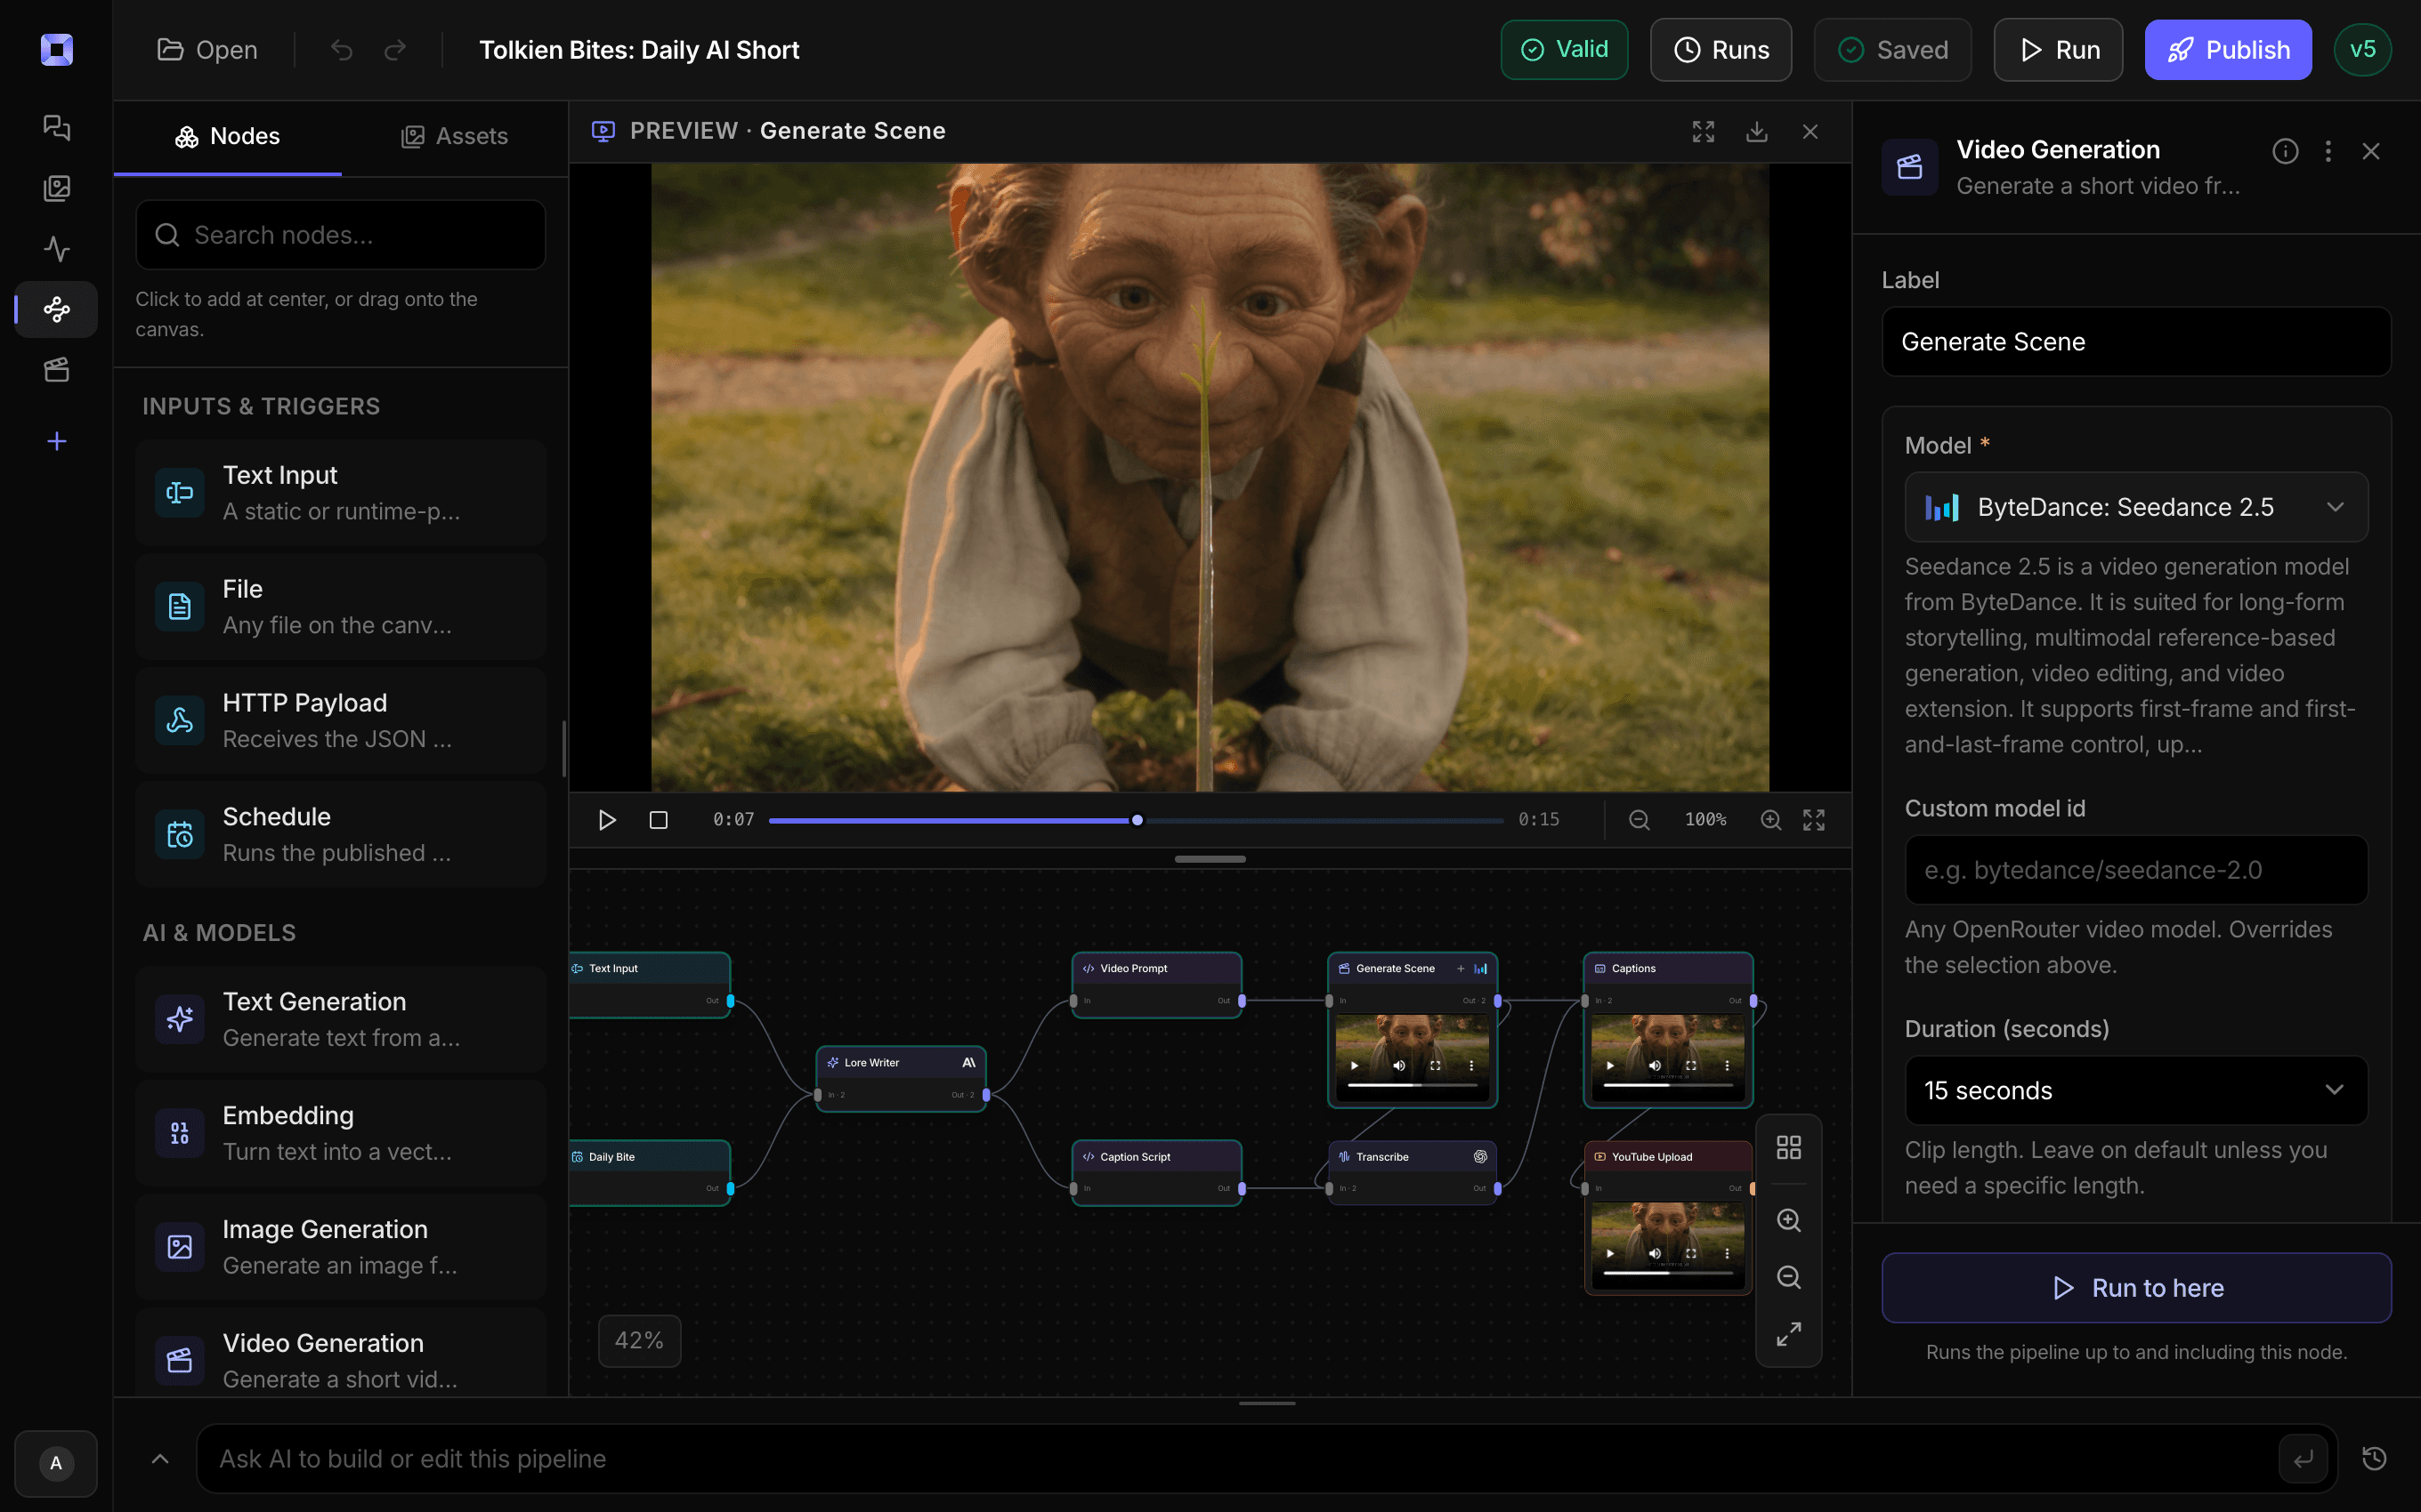The image size is (2421, 1512).
Task: Open the clapperboard video icon in sidebar
Action: (57, 370)
